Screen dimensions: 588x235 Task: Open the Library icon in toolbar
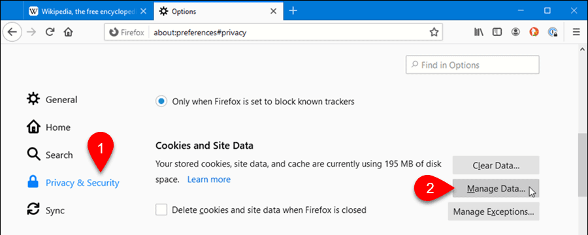478,32
